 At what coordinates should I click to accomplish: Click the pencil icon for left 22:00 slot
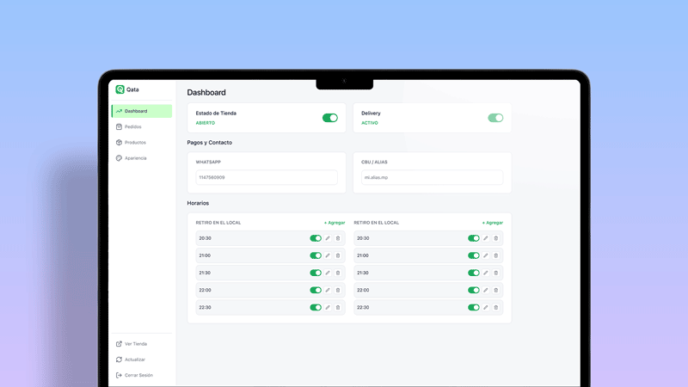328,290
